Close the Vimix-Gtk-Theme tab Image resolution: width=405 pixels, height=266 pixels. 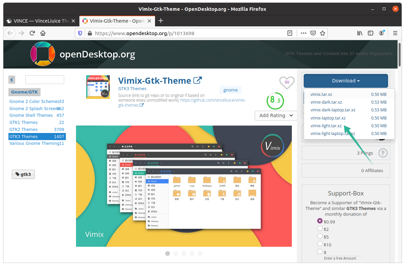pyautogui.click(x=149, y=21)
